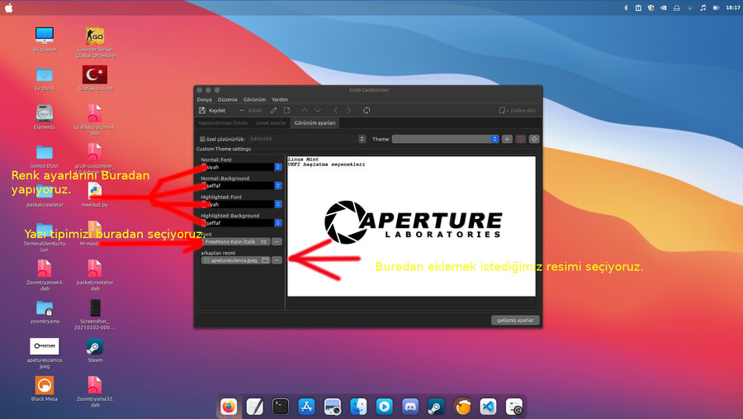Open the Görünüm menu
The width and height of the screenshot is (743, 419).
coord(254,100)
